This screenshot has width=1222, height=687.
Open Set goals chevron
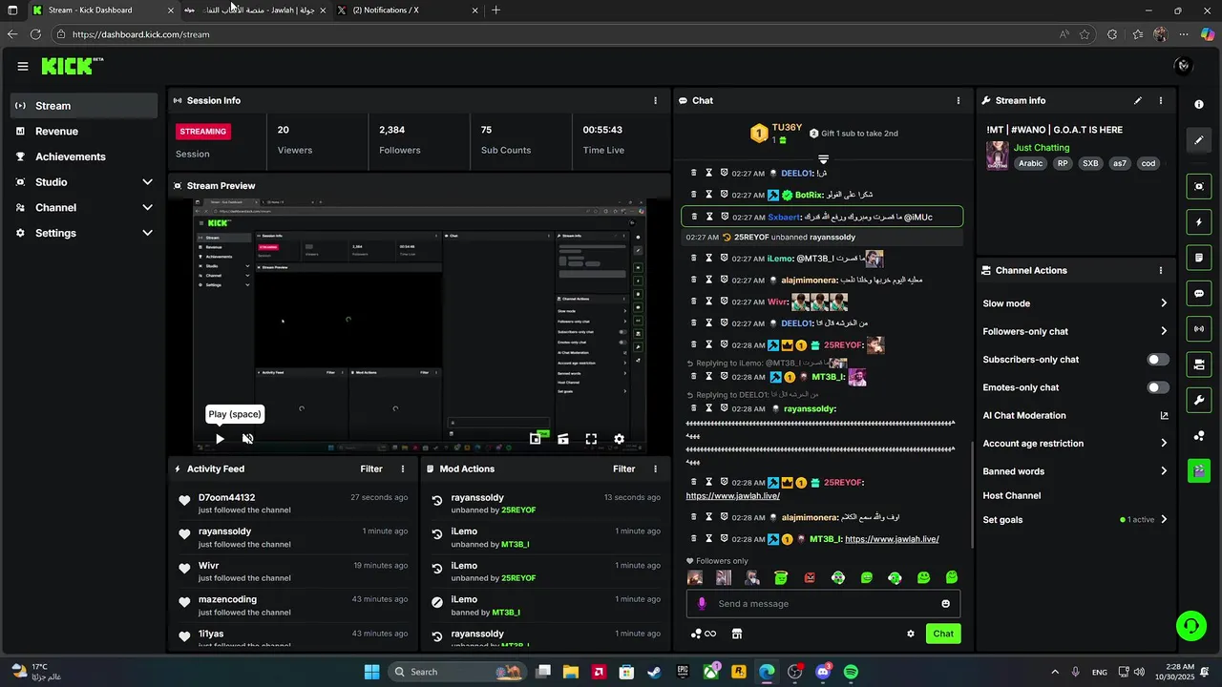coord(1164,520)
